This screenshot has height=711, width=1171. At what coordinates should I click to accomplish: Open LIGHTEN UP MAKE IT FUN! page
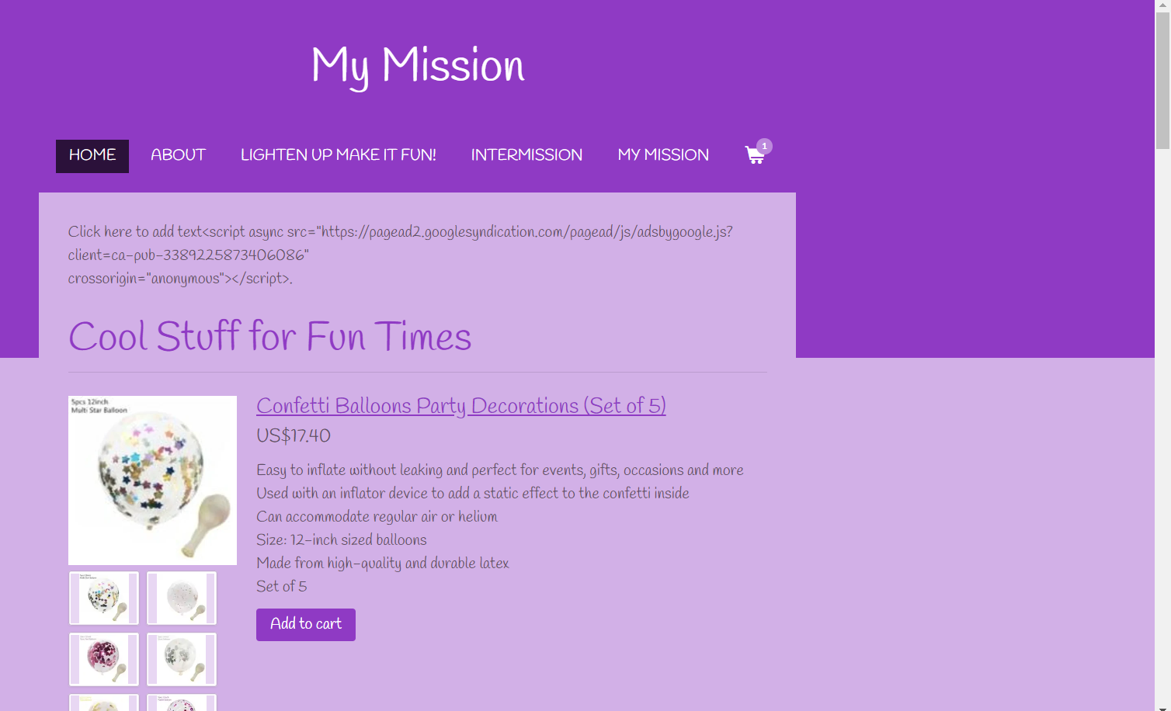[x=338, y=155]
